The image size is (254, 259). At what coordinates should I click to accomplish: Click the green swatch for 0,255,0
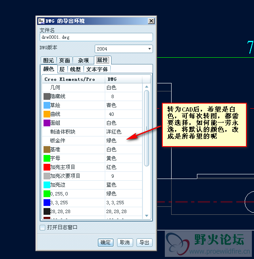[47, 194]
